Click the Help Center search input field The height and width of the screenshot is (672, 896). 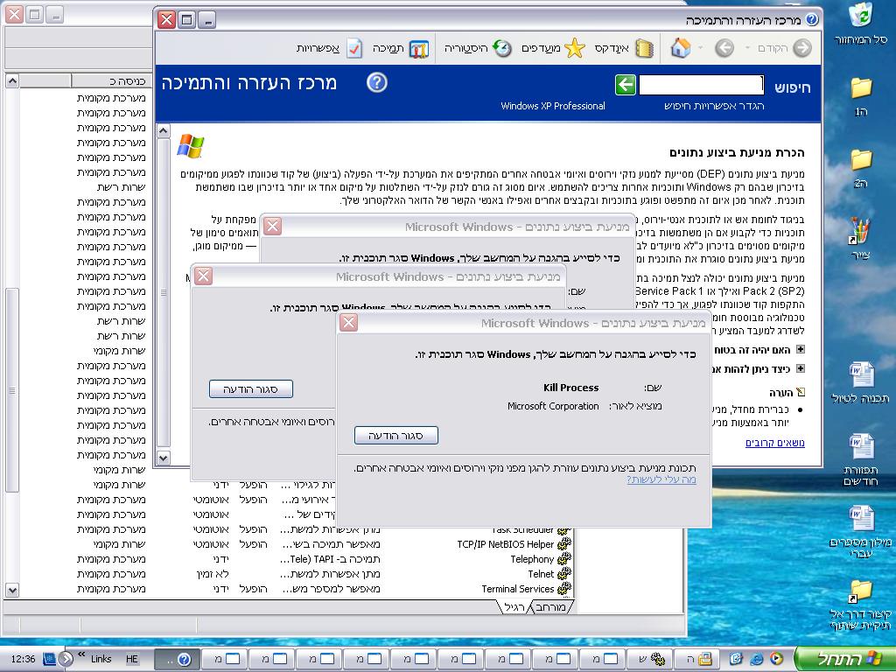[x=701, y=85]
